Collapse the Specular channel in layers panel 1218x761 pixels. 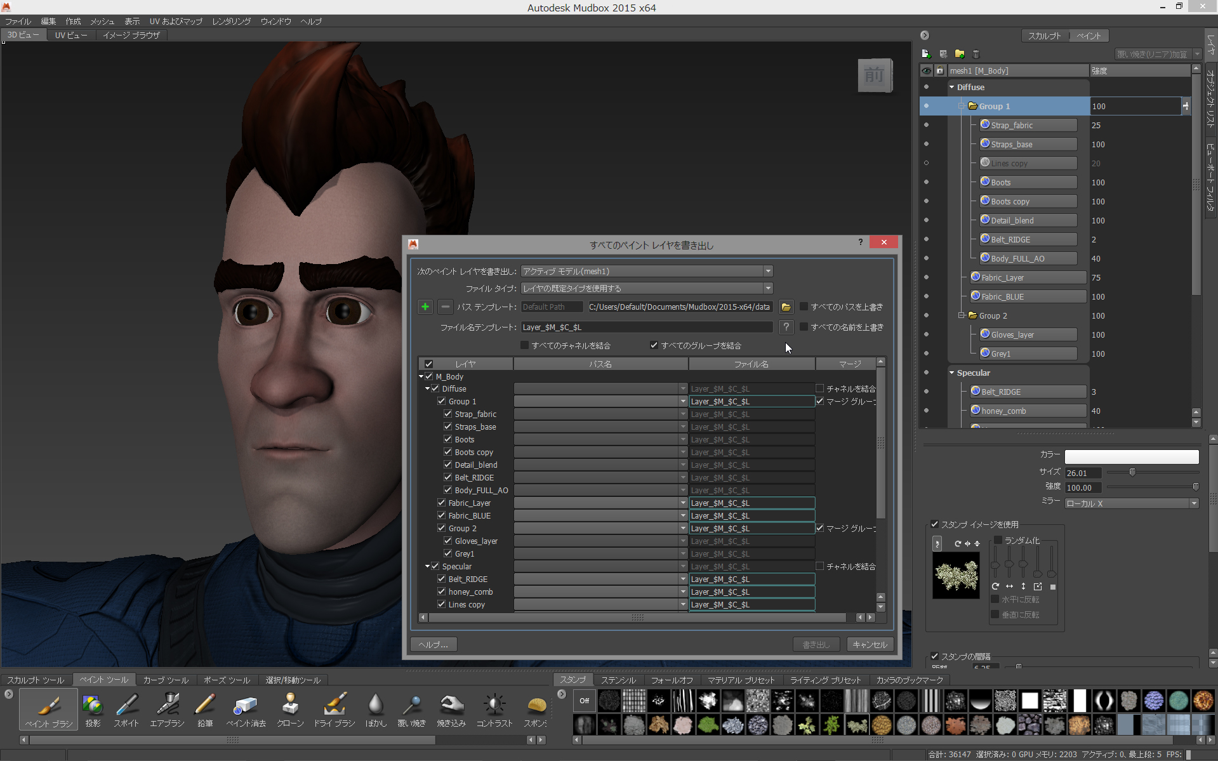951,373
